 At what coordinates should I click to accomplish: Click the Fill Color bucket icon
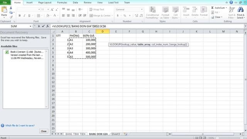[48, 15]
